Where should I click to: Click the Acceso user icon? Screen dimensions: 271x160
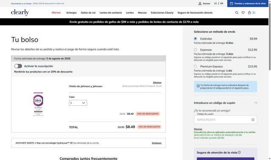pos(200,3)
